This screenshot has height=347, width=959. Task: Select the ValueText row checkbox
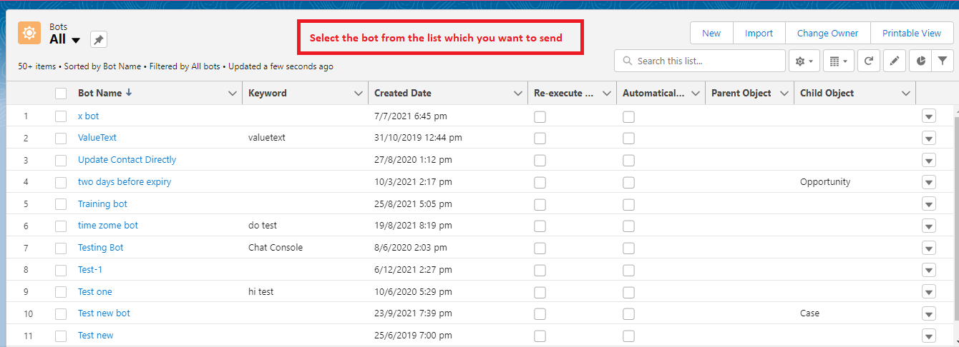pyautogui.click(x=61, y=139)
